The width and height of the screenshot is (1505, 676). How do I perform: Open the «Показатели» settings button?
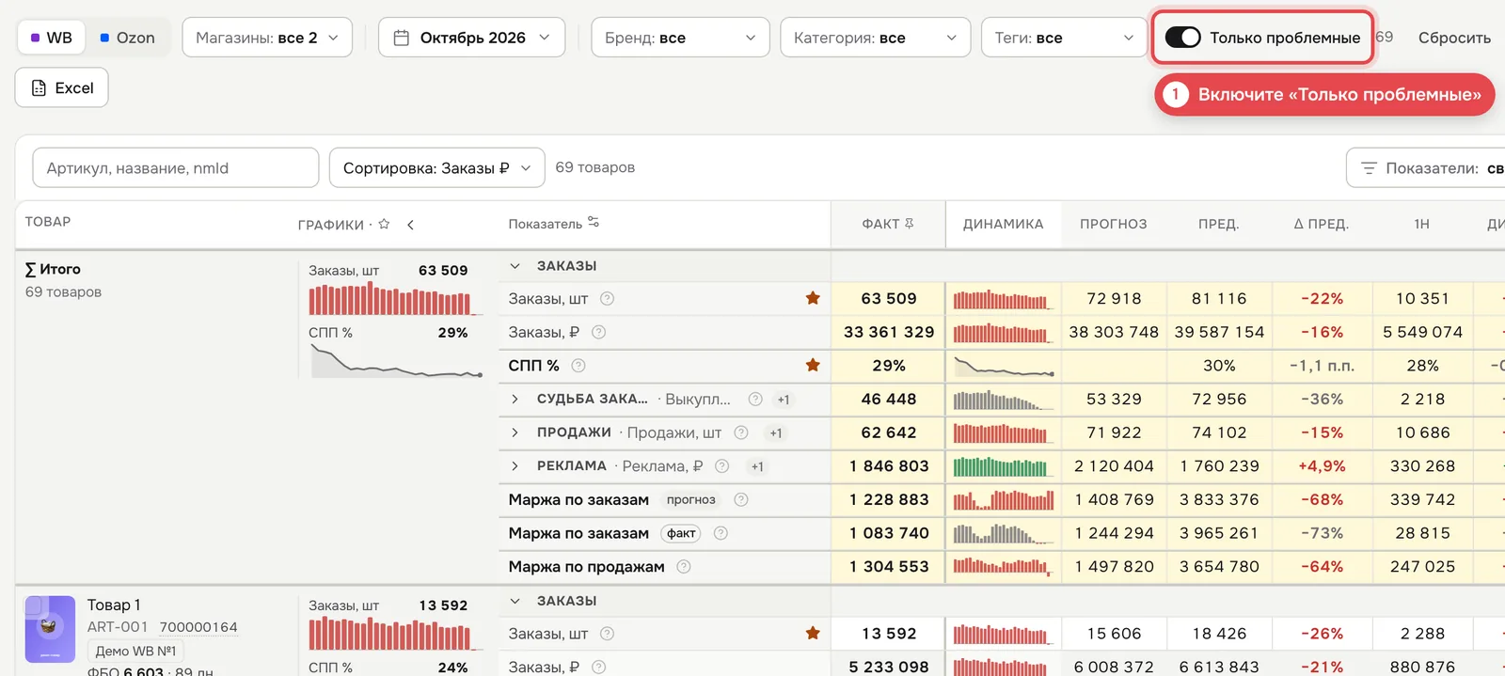click(1427, 168)
